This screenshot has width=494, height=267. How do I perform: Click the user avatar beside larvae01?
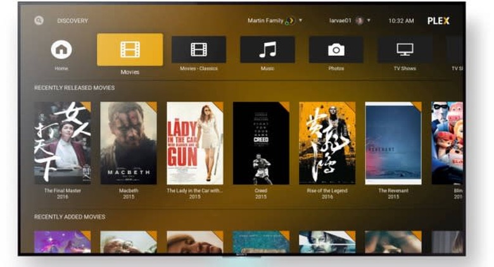click(x=359, y=20)
